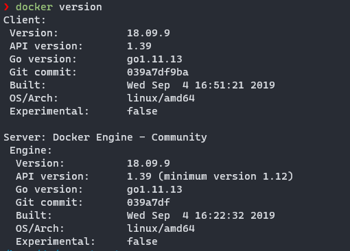Click client OS/Arch linux/amd64 value
Viewport: 350px width, 251px height.
(161, 98)
